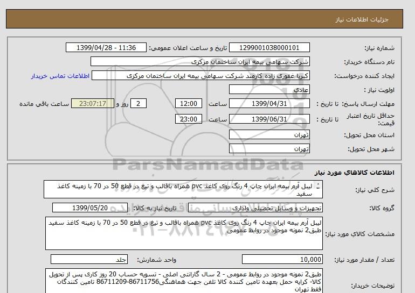The image size is (415, 293).
Task: Click the buyer organization name field
Action: (x=200, y=62)
